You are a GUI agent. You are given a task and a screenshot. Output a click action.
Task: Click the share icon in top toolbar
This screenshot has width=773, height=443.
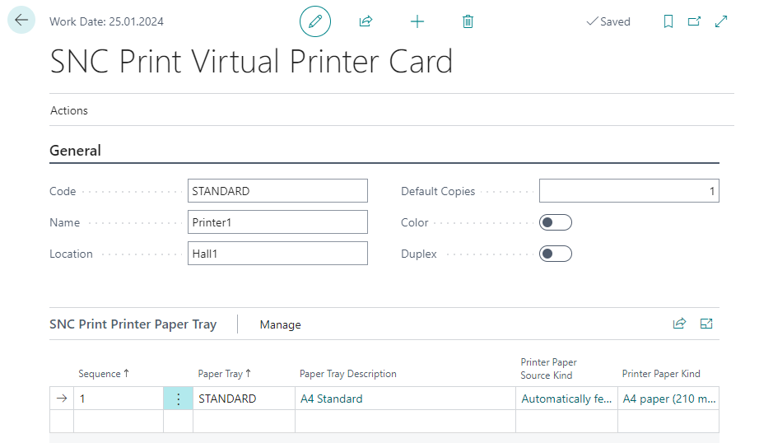[x=366, y=21]
